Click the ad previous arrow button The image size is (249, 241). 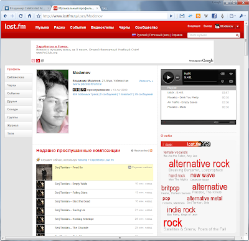click(x=34, y=60)
